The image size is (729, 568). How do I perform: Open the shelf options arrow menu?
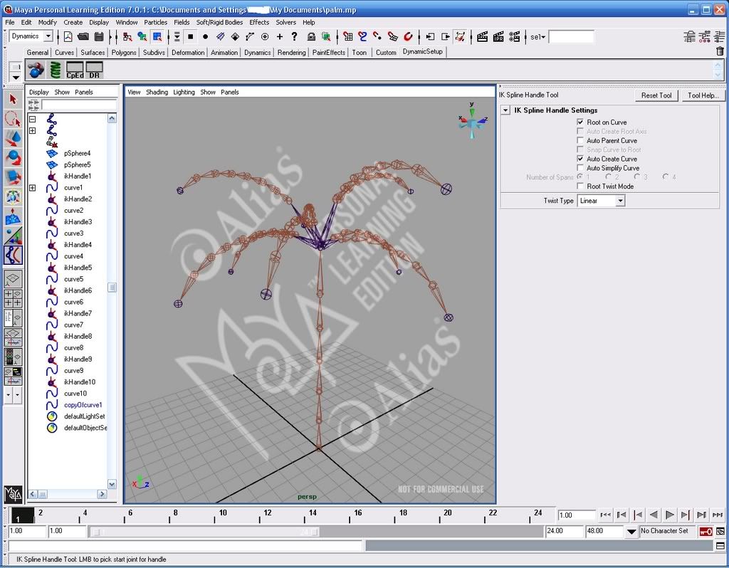coord(16,77)
